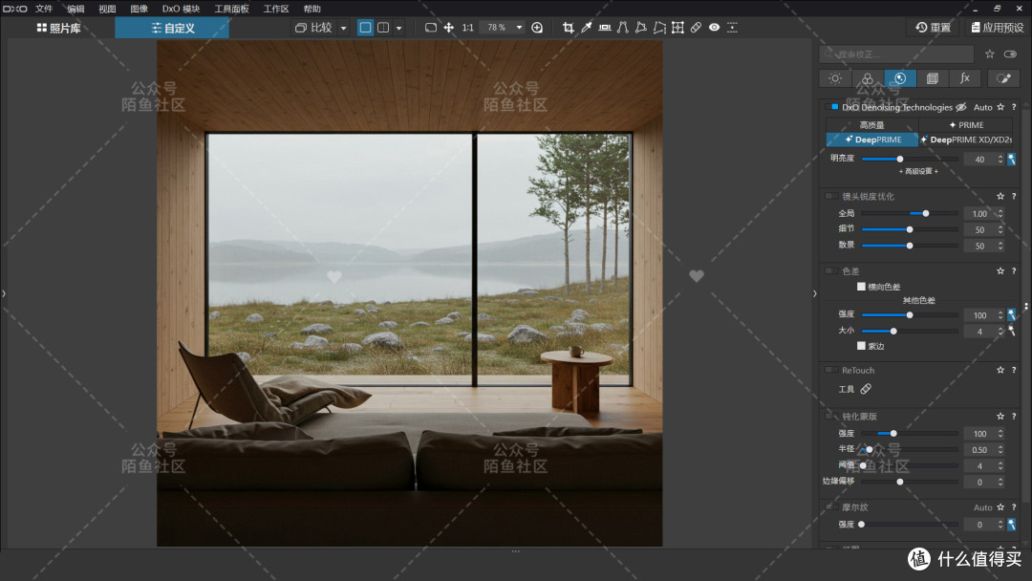Image resolution: width=1032 pixels, height=581 pixels.
Task: Check the 横向色差 checkbox
Action: pos(861,287)
